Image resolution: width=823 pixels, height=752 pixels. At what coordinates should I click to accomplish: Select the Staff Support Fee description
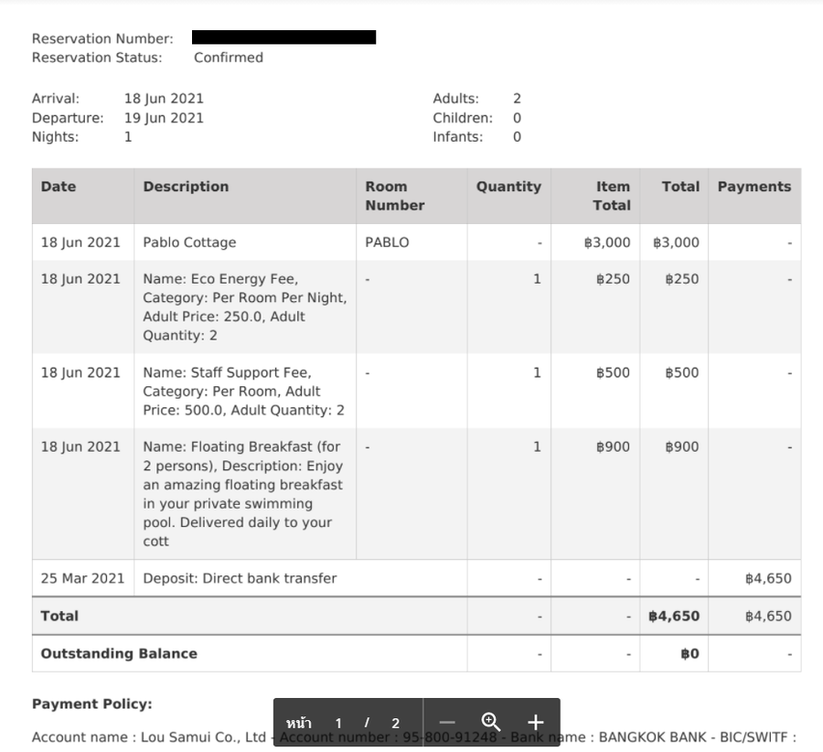pos(243,392)
